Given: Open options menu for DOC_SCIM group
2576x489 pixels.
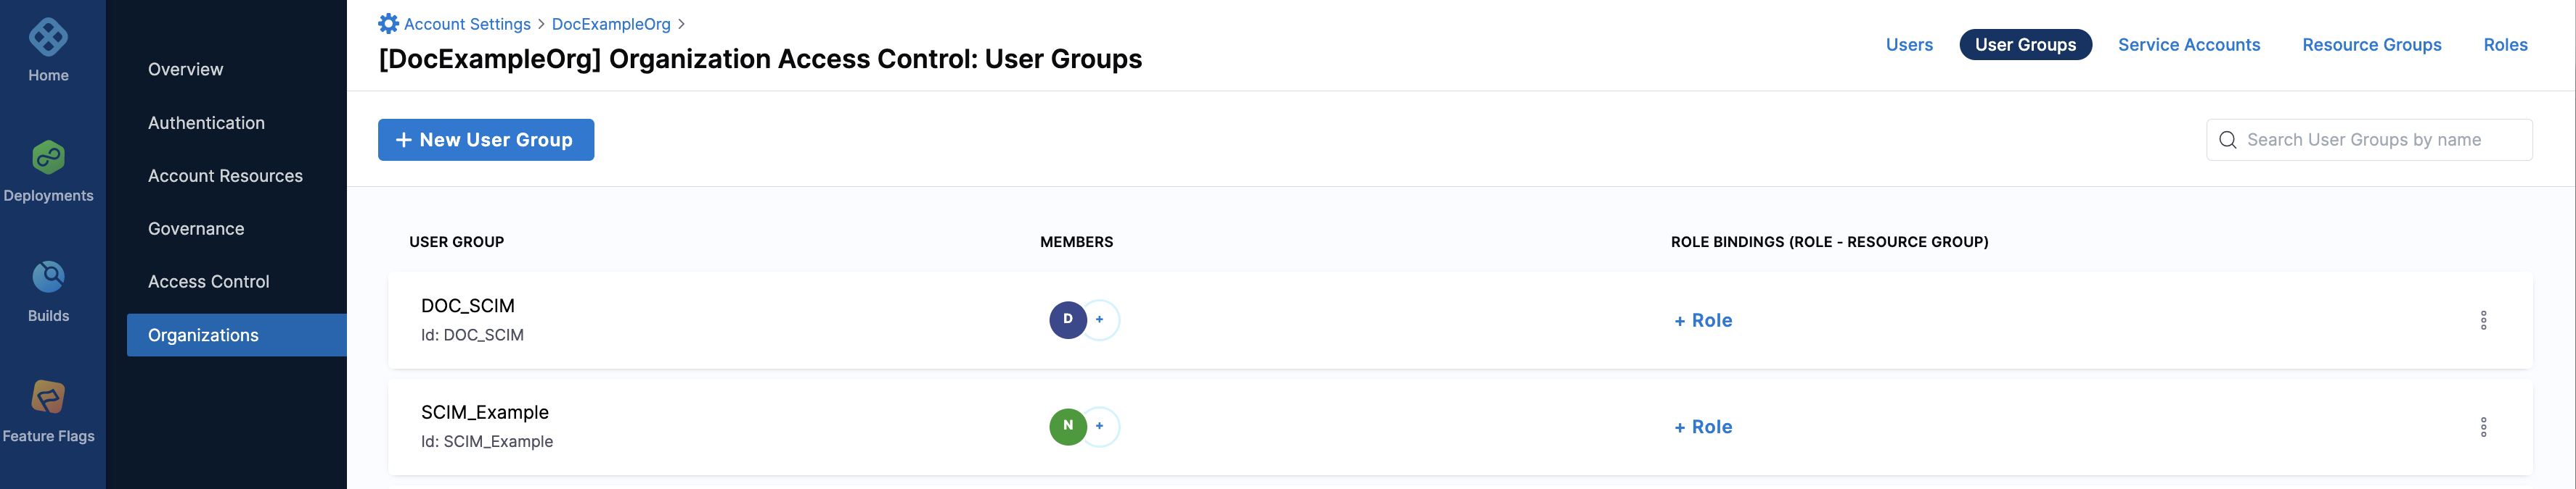Looking at the screenshot, I should tap(2483, 320).
